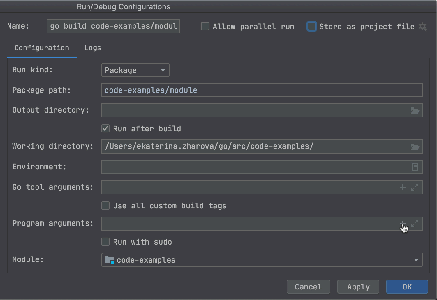Screen dimensions: 437x300
Task: Apply the configuration changes
Action: coord(358,287)
